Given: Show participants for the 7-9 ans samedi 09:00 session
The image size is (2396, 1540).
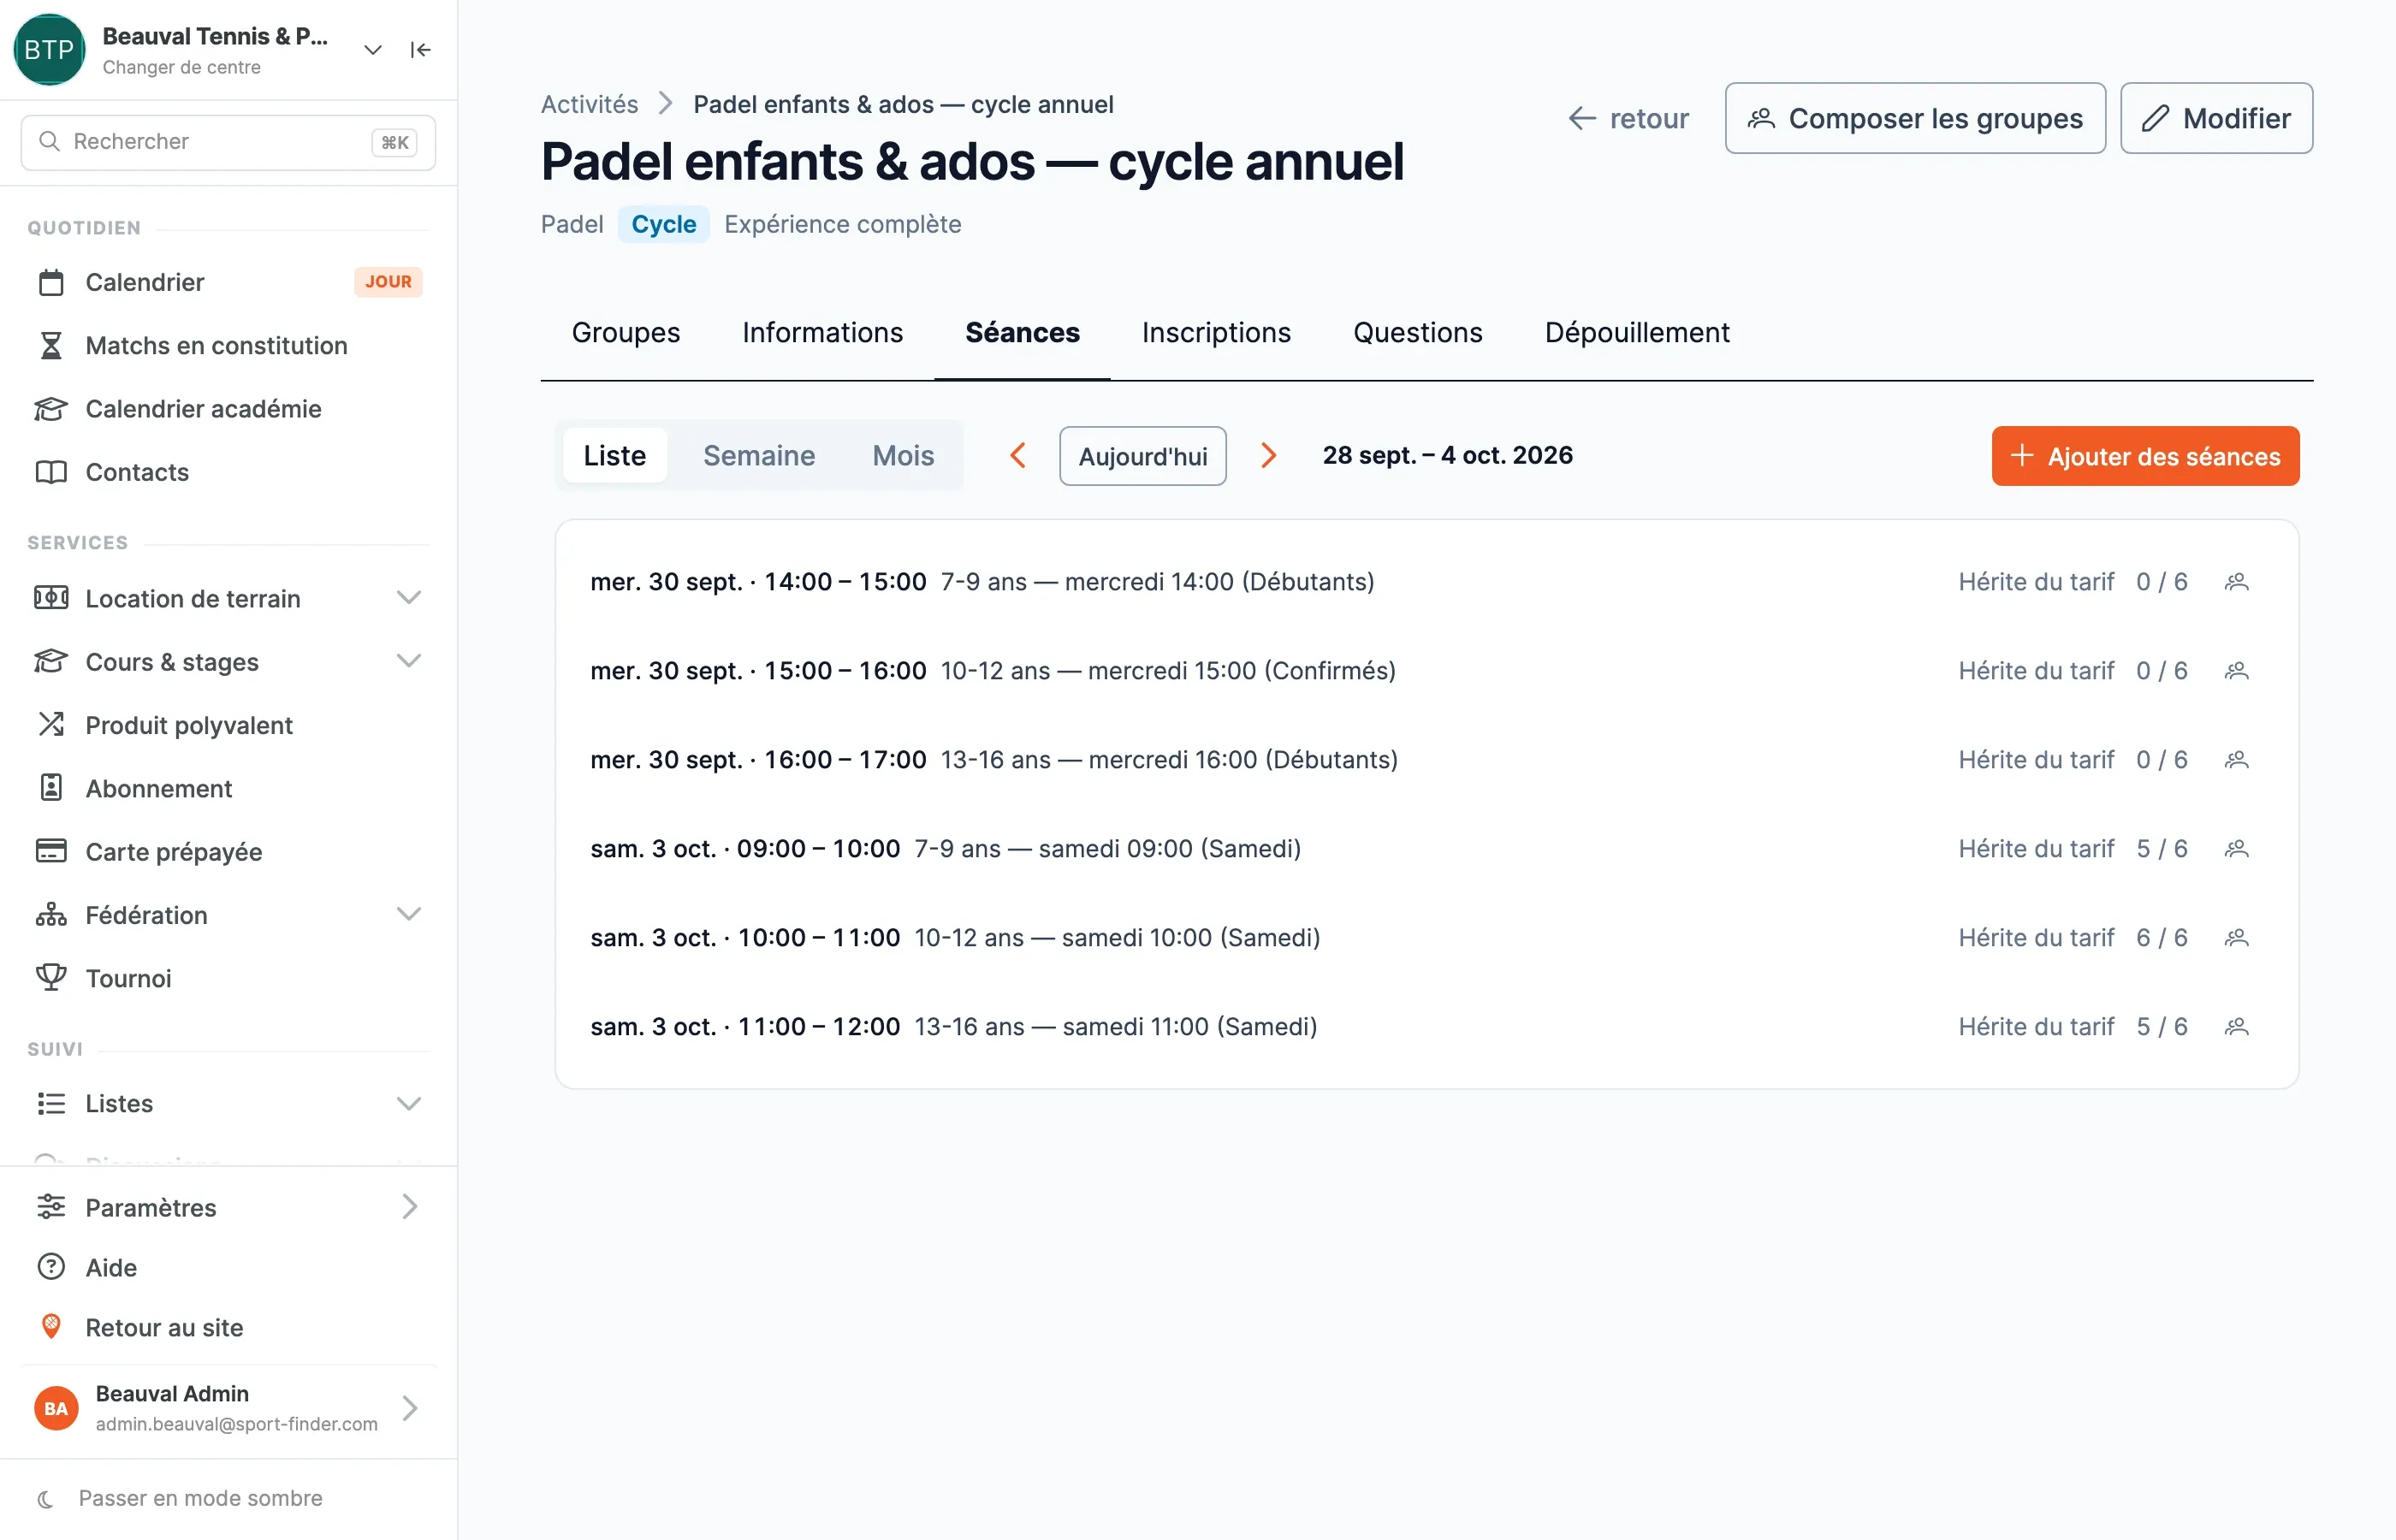Looking at the screenshot, I should point(2236,849).
